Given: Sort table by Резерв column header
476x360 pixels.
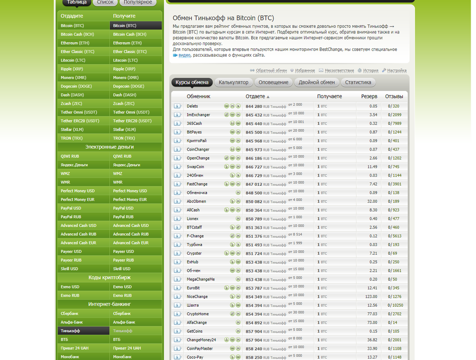Looking at the screenshot, I should tap(369, 96).
